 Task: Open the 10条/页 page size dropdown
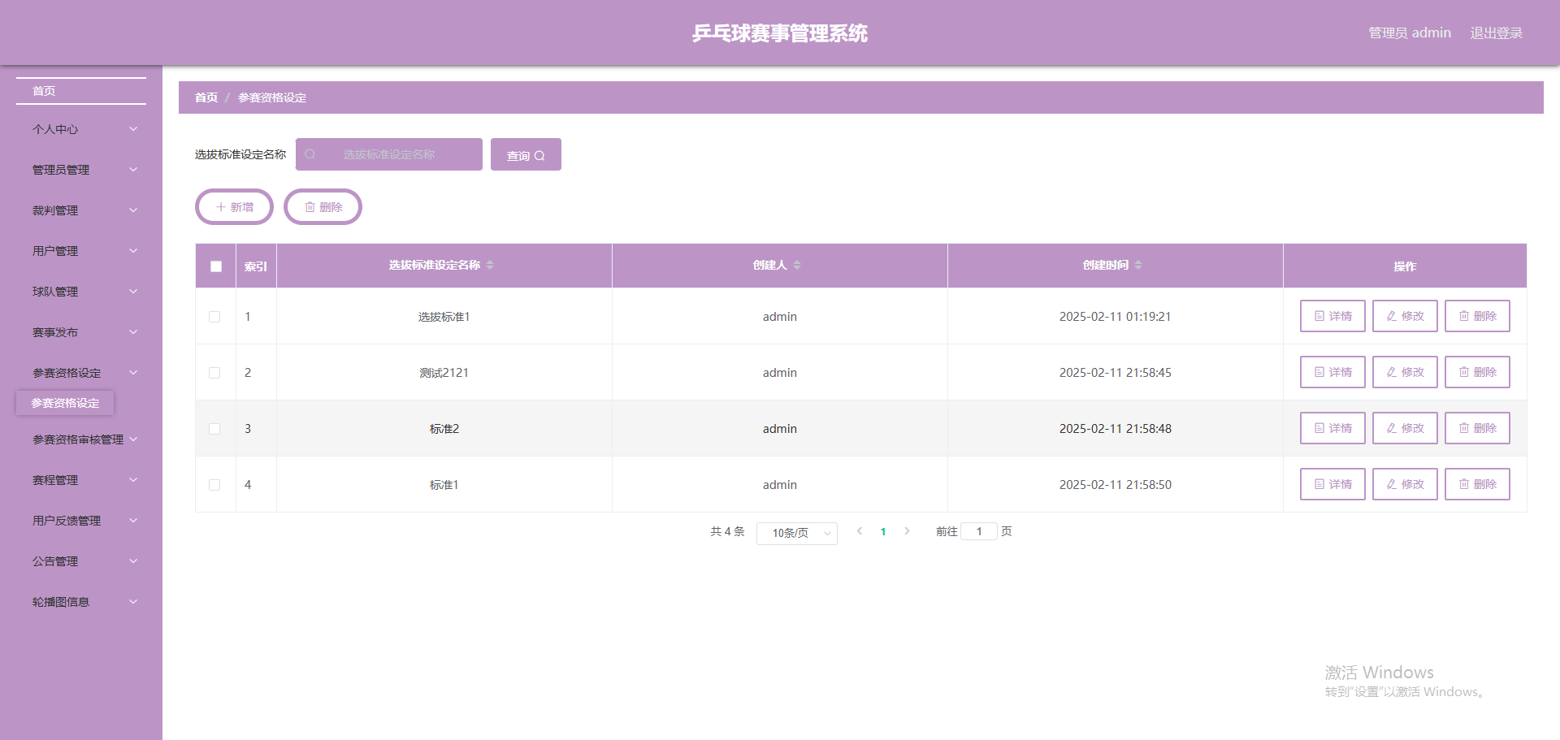tap(797, 533)
